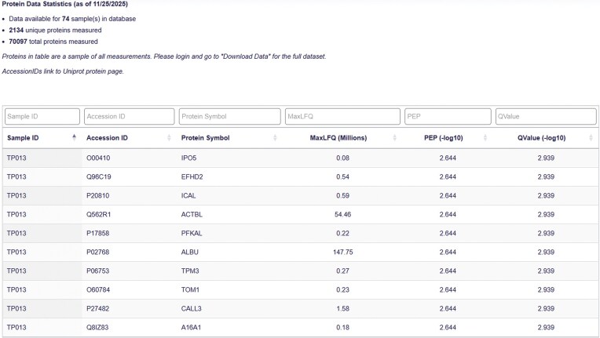Follow the P02768 accession link

pos(98,252)
